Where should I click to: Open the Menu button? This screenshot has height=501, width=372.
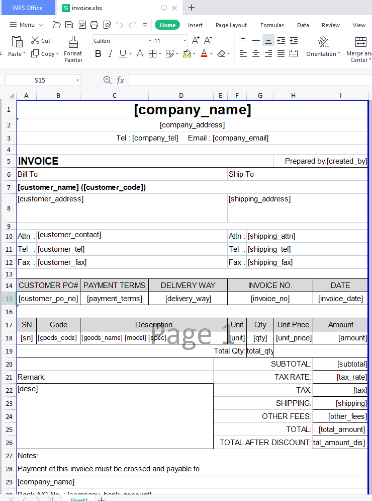click(27, 25)
